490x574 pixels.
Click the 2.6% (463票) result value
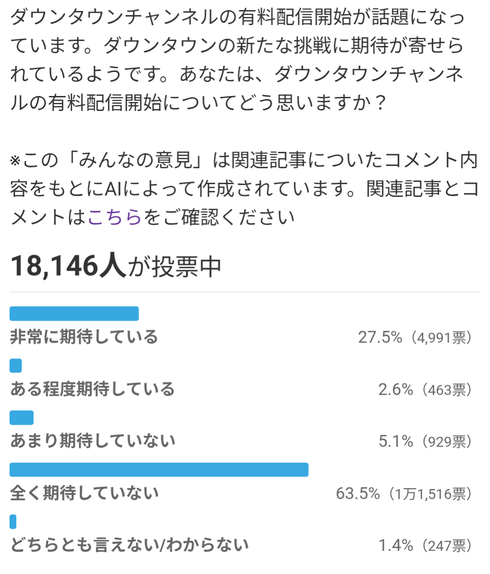pyautogui.click(x=425, y=389)
